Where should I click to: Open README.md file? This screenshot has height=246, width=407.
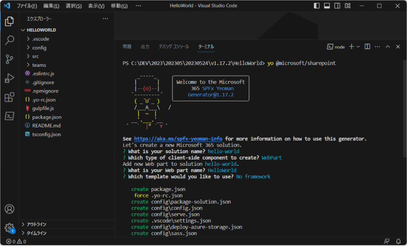(x=67, y=126)
